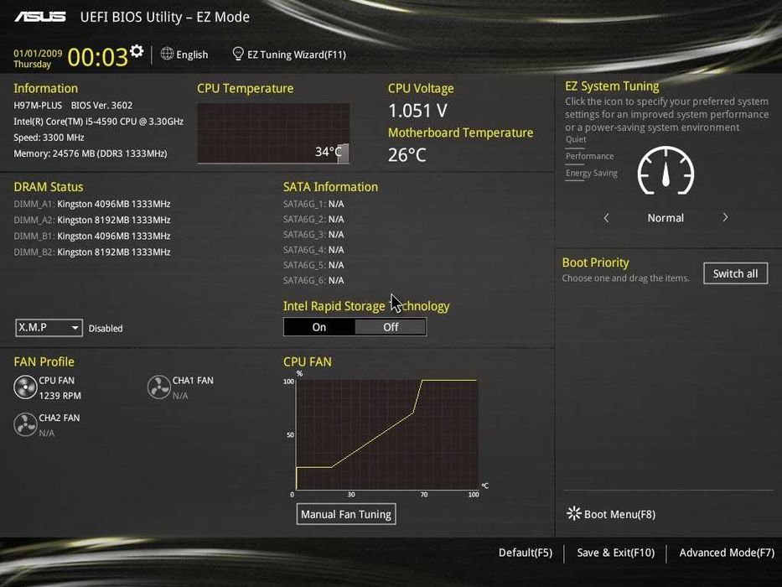The width and height of the screenshot is (782, 587).
Task: Choose Performance tuning mode
Action: (589, 156)
